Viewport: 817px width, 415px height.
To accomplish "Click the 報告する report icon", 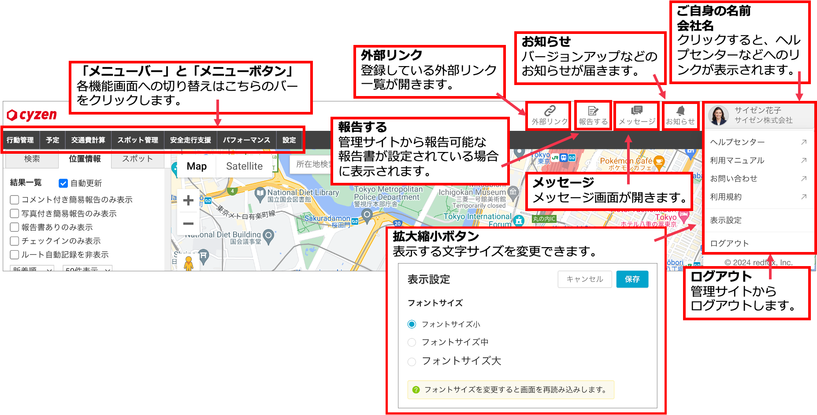I will pos(593,115).
